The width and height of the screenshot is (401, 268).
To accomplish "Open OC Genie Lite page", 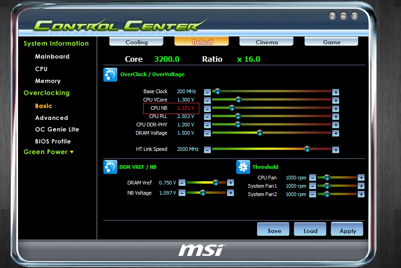I will click(57, 130).
